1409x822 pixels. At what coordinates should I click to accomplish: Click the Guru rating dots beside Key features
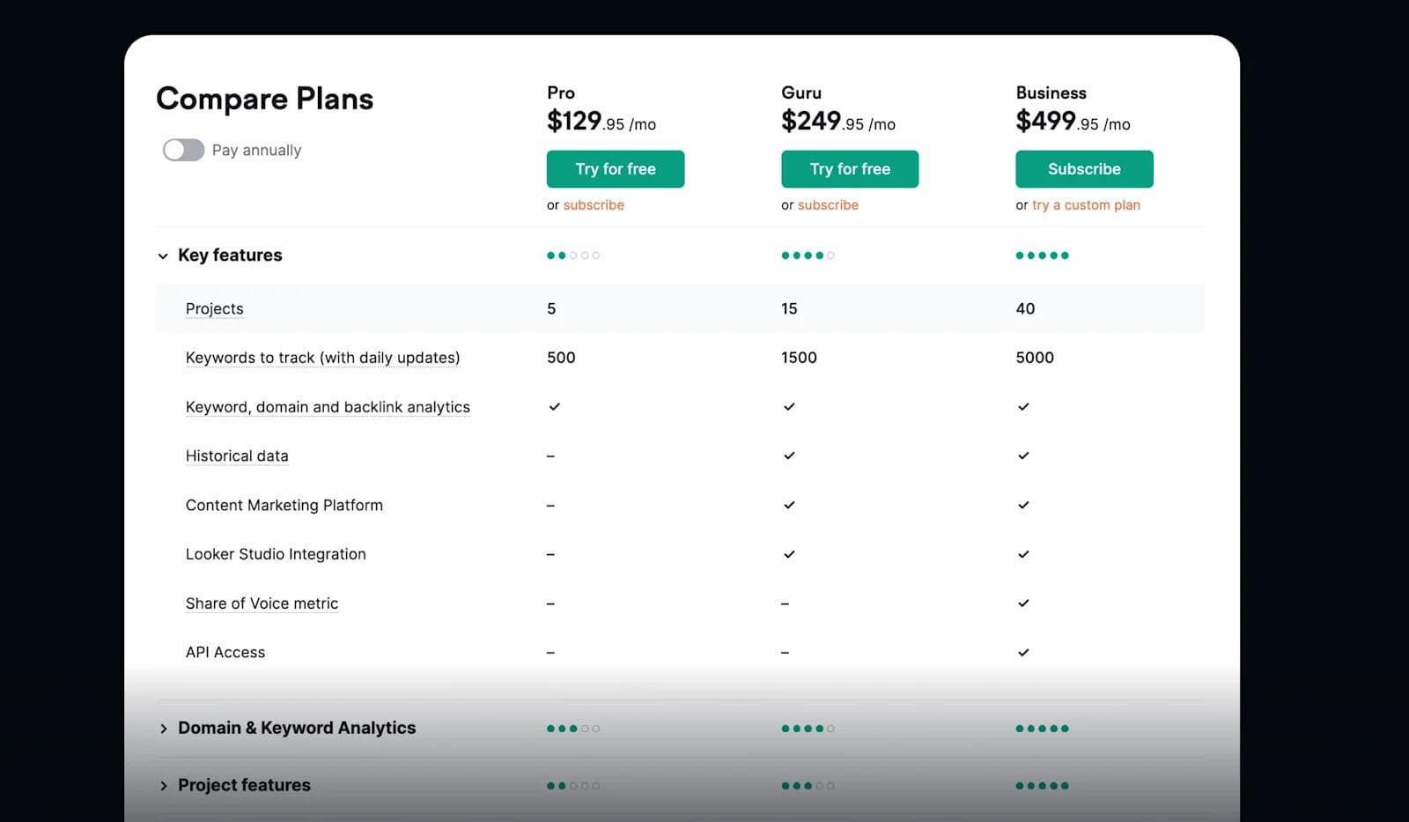click(808, 255)
